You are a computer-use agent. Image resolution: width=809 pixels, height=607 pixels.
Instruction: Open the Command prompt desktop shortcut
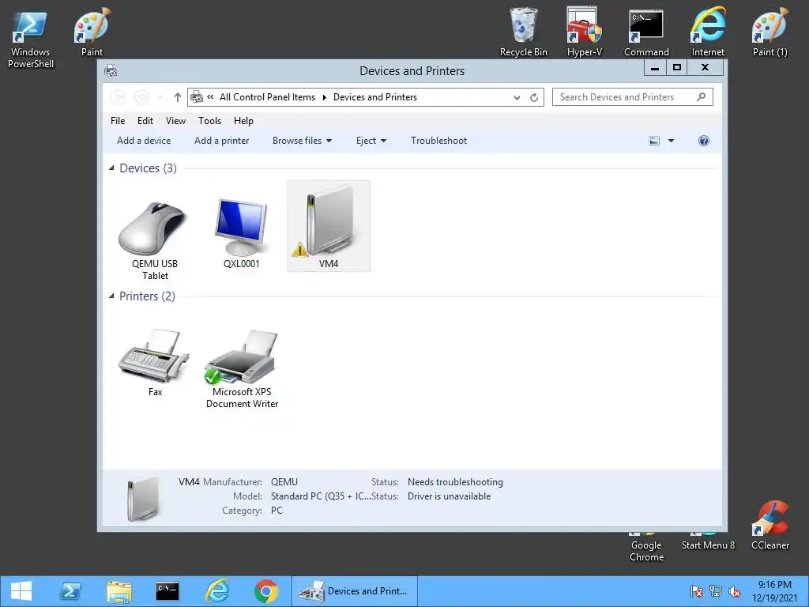click(646, 32)
